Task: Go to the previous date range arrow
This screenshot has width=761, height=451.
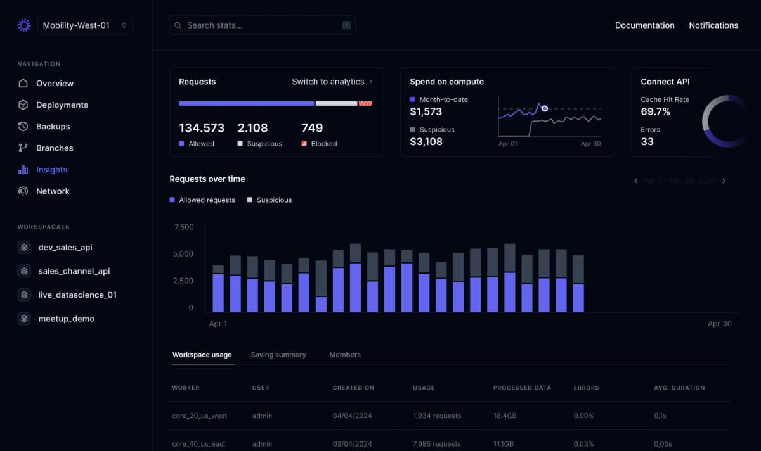Action: coord(635,181)
